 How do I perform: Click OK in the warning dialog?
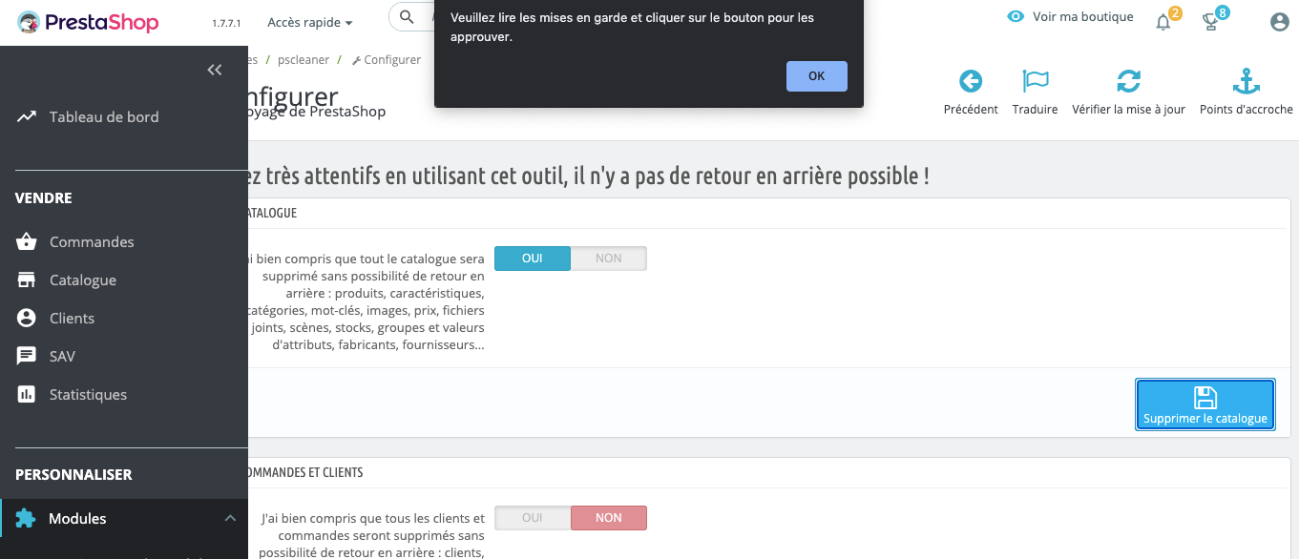coord(817,76)
